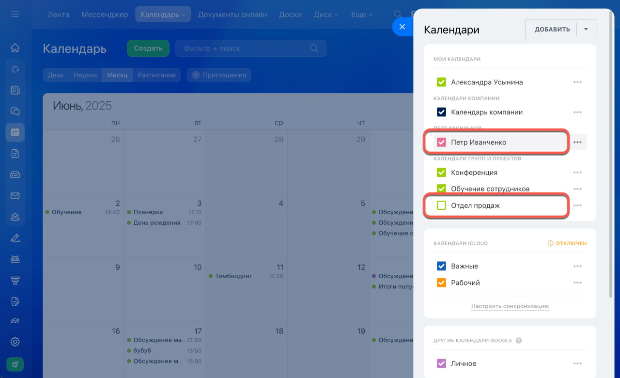Open the people group icon in sidebar

click(x=15, y=217)
